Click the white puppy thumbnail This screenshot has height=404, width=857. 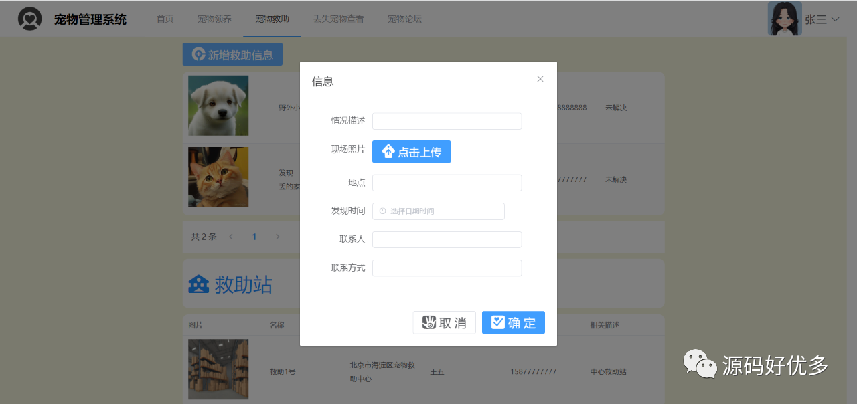coord(218,106)
